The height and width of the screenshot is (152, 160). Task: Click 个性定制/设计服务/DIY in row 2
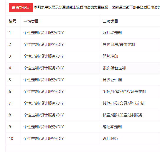click(44, 44)
